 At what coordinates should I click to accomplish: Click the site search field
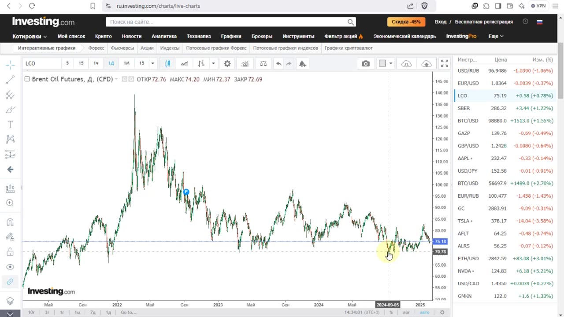(x=230, y=22)
